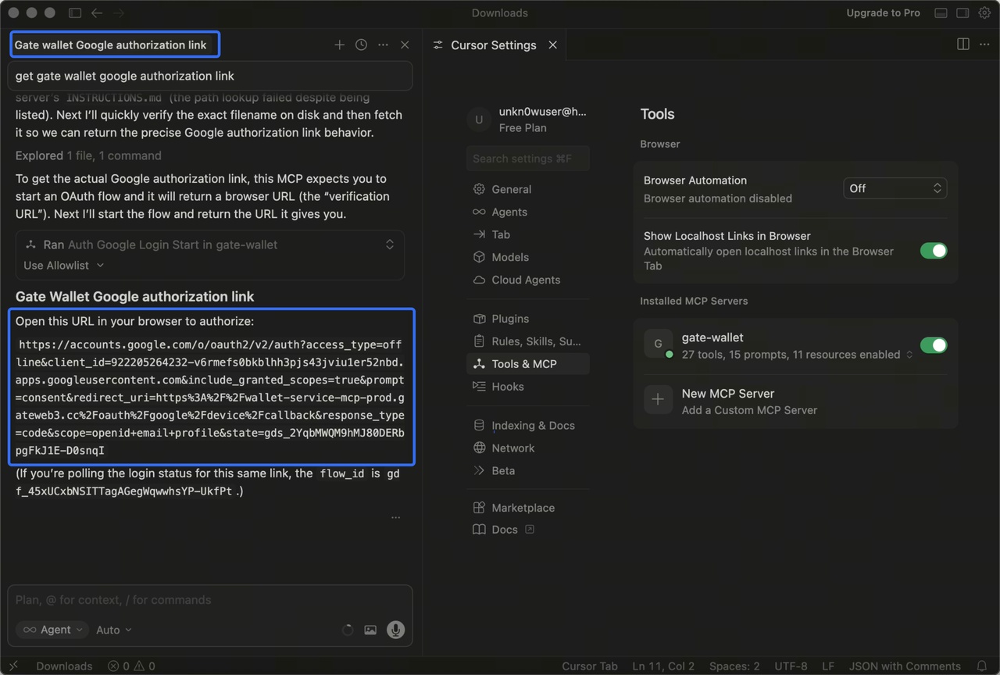Click the split editor icon
The image size is (1000, 675).
963,45
